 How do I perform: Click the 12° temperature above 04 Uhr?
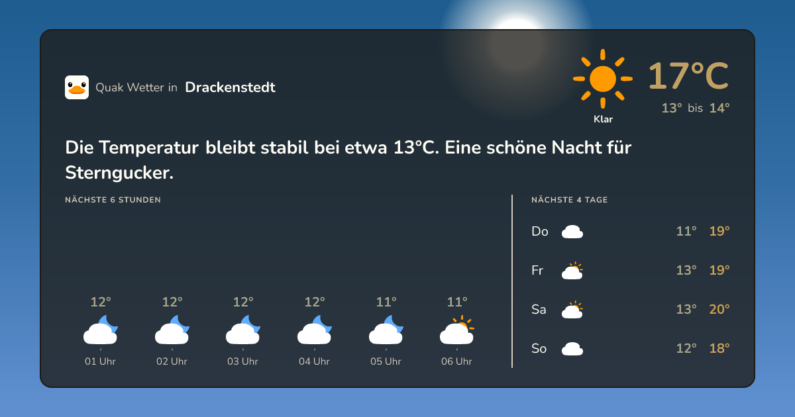(315, 302)
